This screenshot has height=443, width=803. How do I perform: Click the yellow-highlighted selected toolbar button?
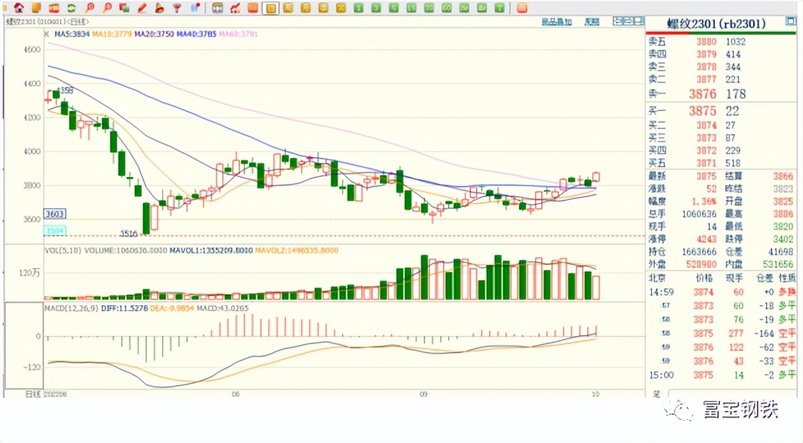click(x=271, y=8)
